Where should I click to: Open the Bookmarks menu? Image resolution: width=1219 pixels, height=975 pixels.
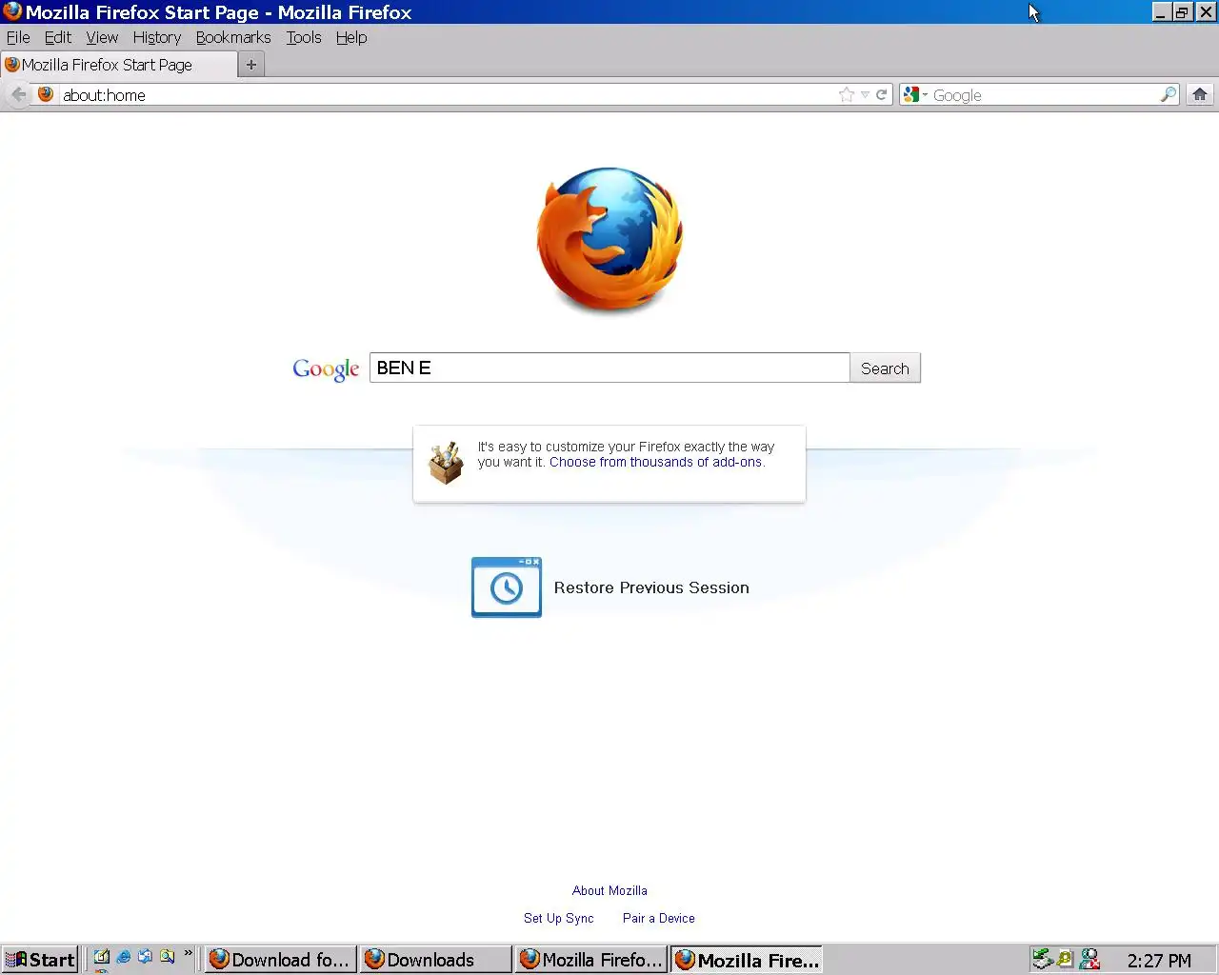tap(233, 37)
